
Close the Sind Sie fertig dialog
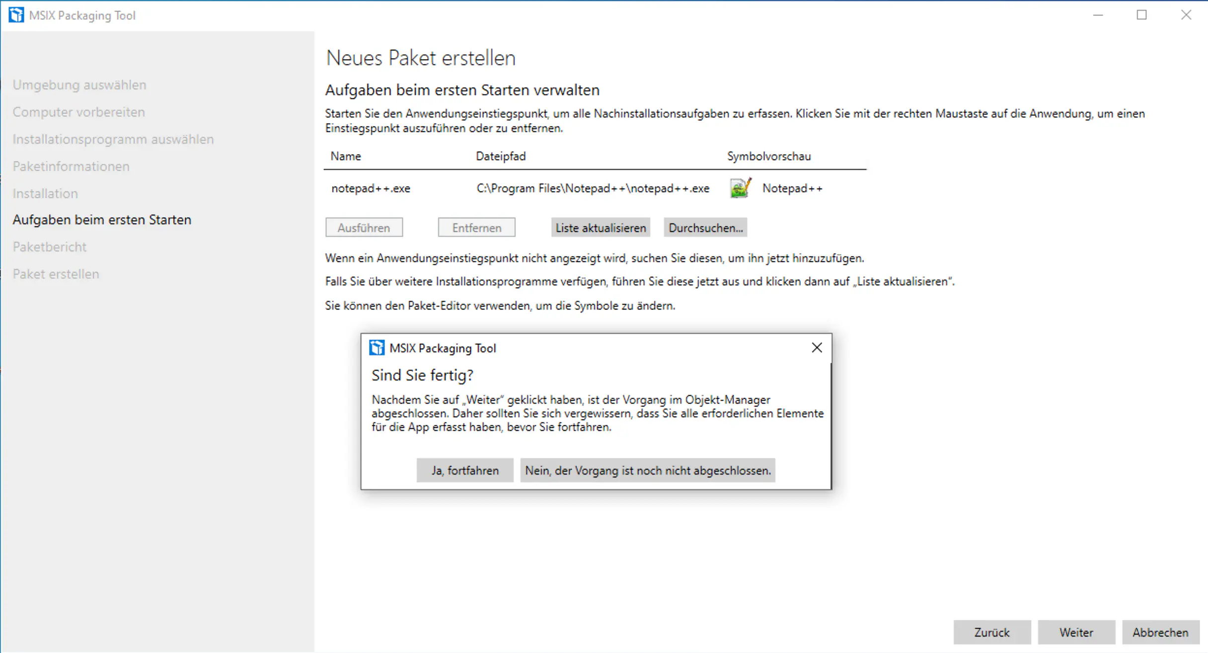817,347
